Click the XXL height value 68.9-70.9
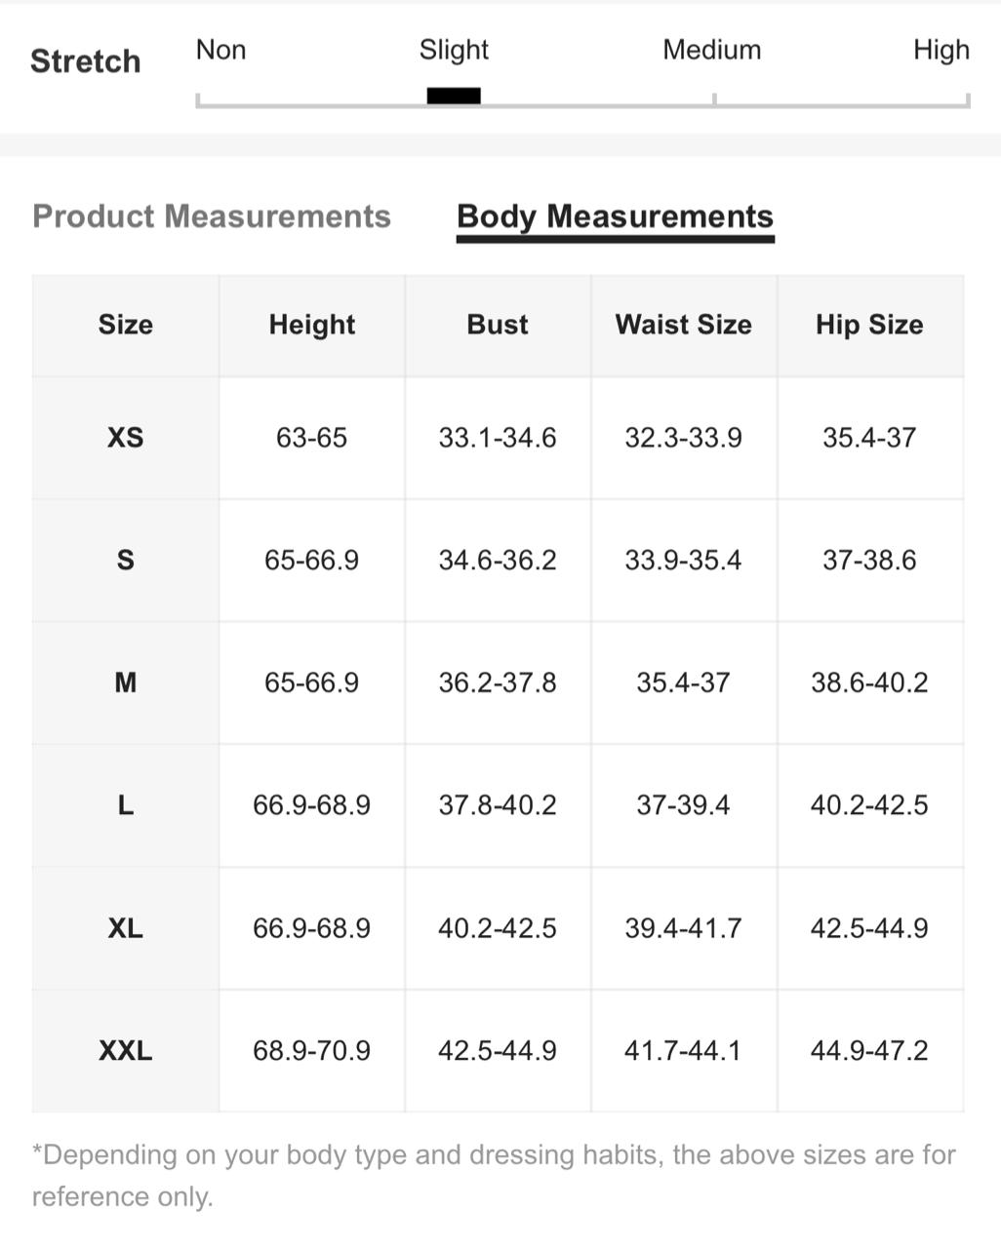 click(x=312, y=1051)
